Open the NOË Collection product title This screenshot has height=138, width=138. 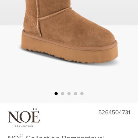tap(56, 137)
